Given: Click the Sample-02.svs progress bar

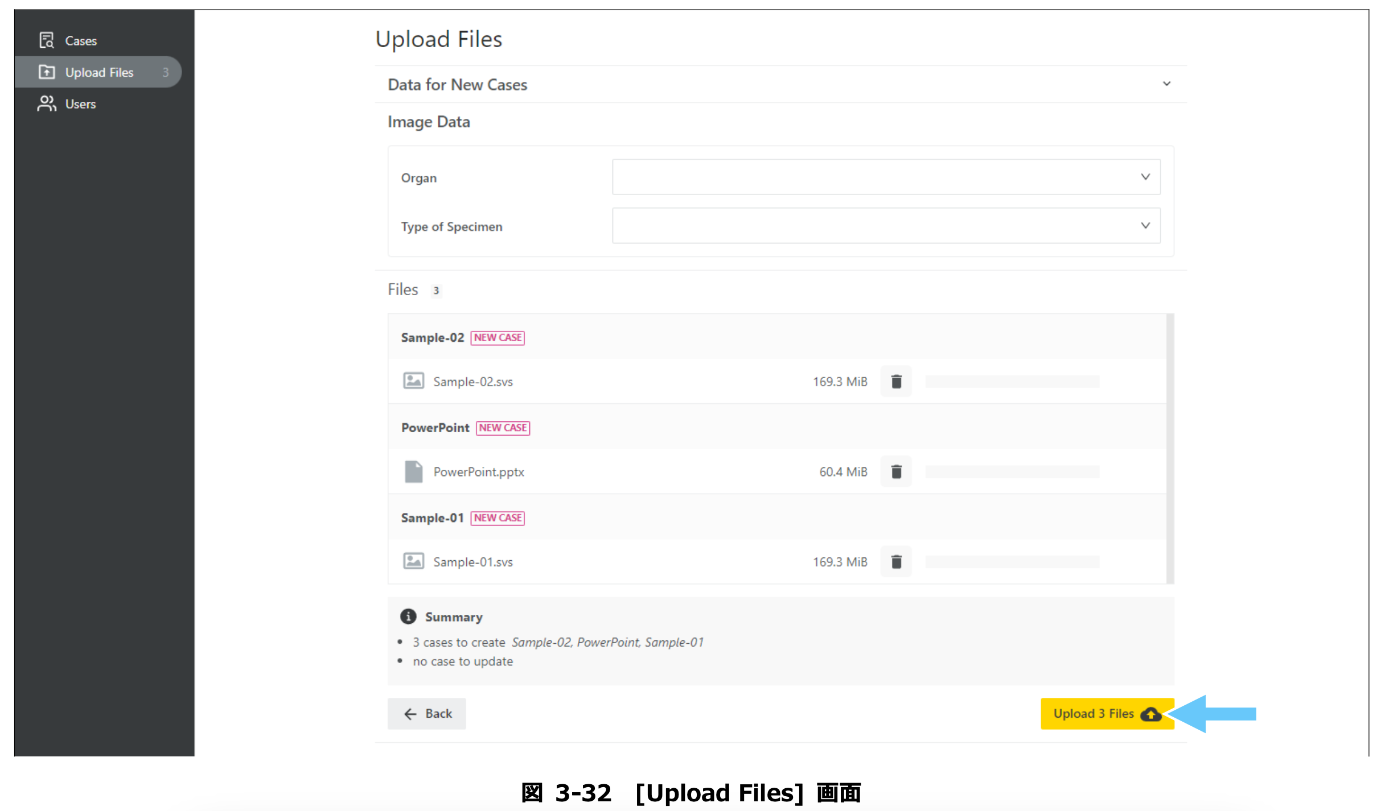Looking at the screenshot, I should (x=1012, y=381).
